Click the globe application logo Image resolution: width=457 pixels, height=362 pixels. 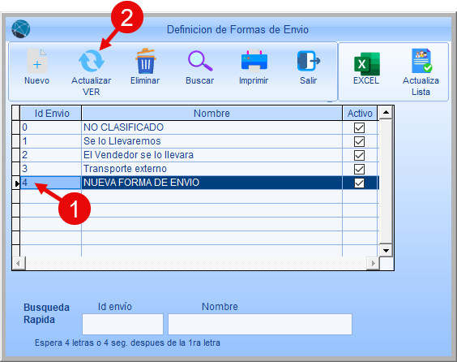pos(21,29)
